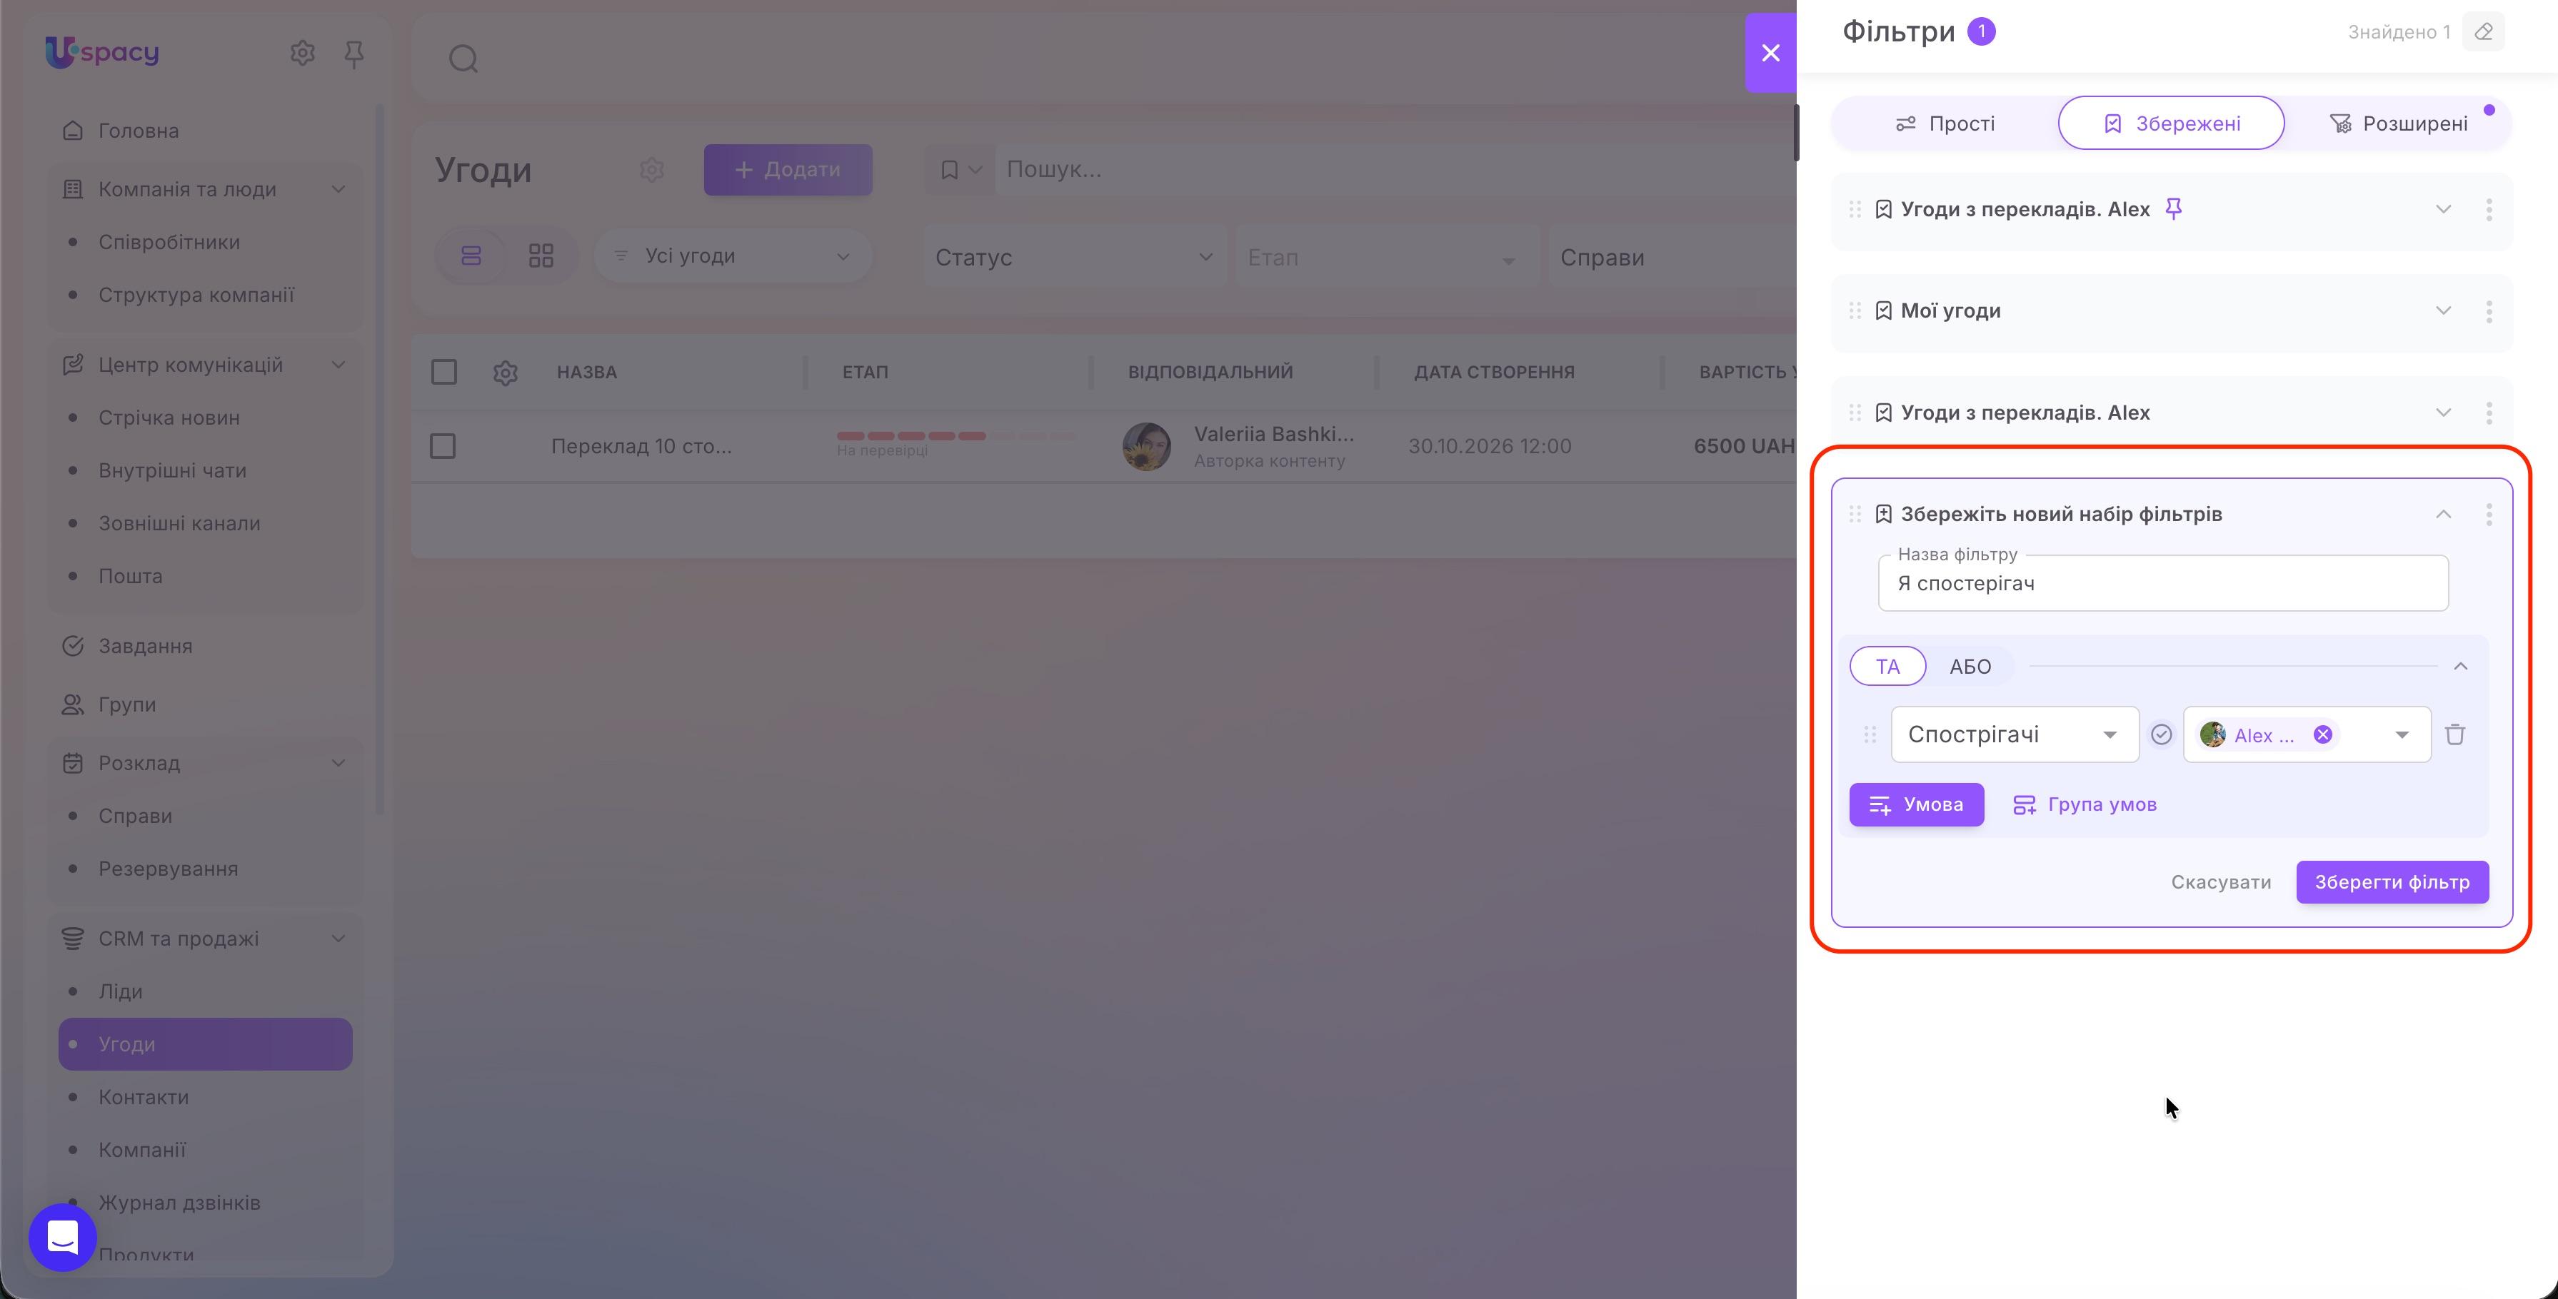
Task: Collapse the Збережіть новий набір фільтрів section
Action: click(x=2443, y=514)
